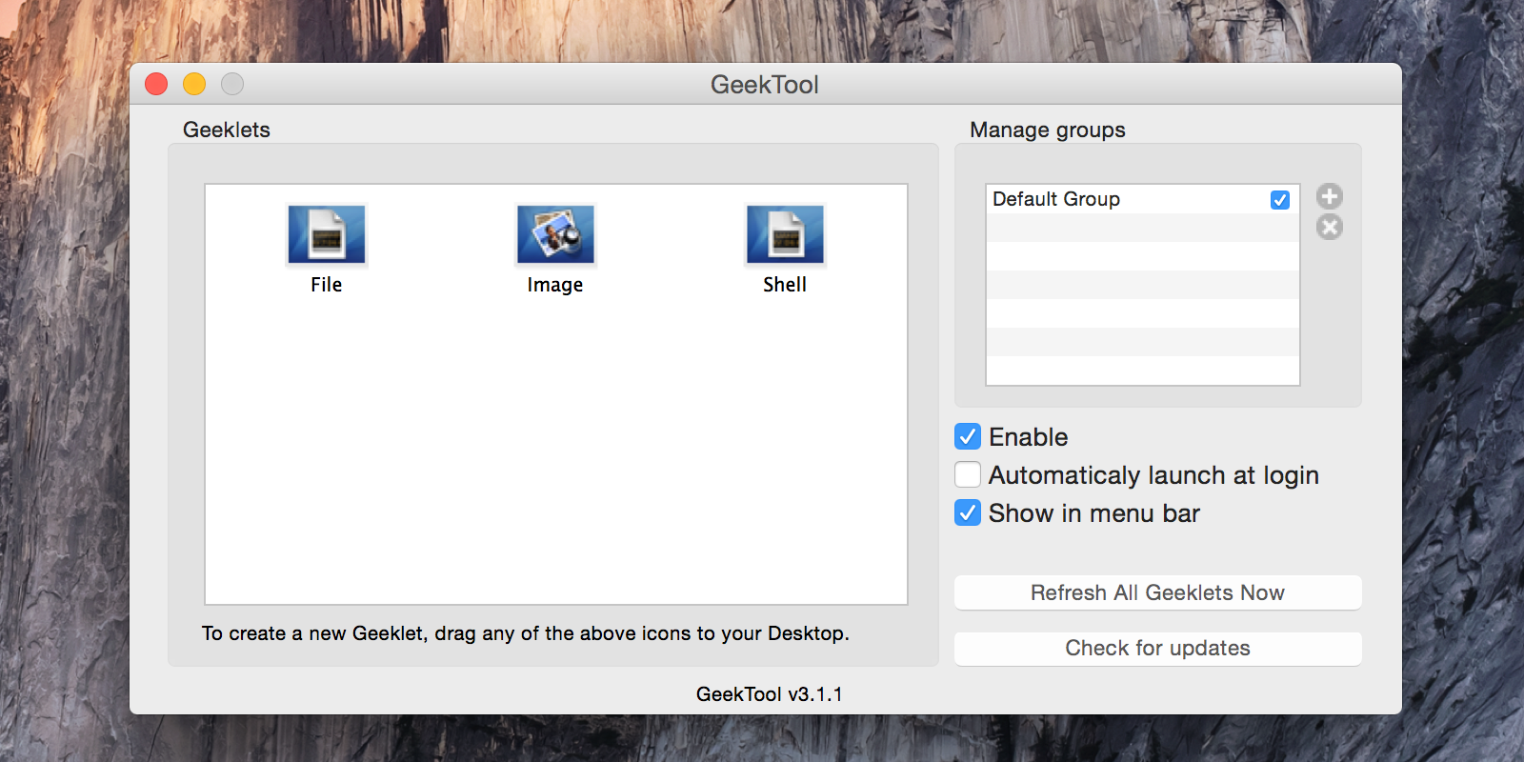Select the Shell geeklet icon
Screen dimensions: 1524x762
tap(785, 234)
